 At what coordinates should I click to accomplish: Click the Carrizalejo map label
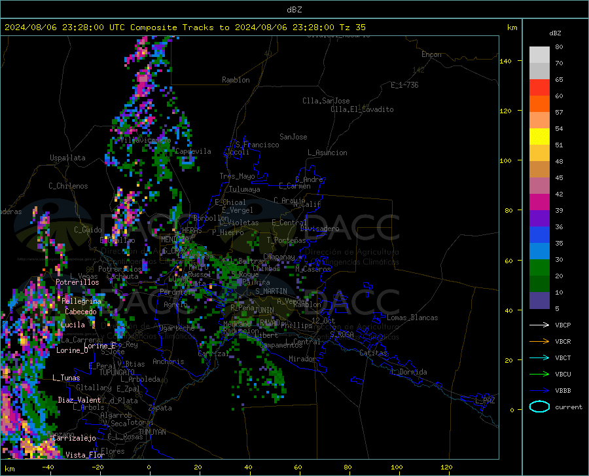click(x=75, y=438)
